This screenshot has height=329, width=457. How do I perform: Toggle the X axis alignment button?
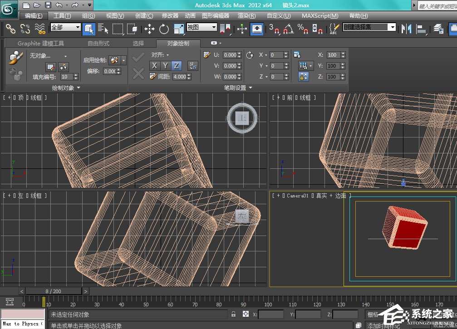155,66
